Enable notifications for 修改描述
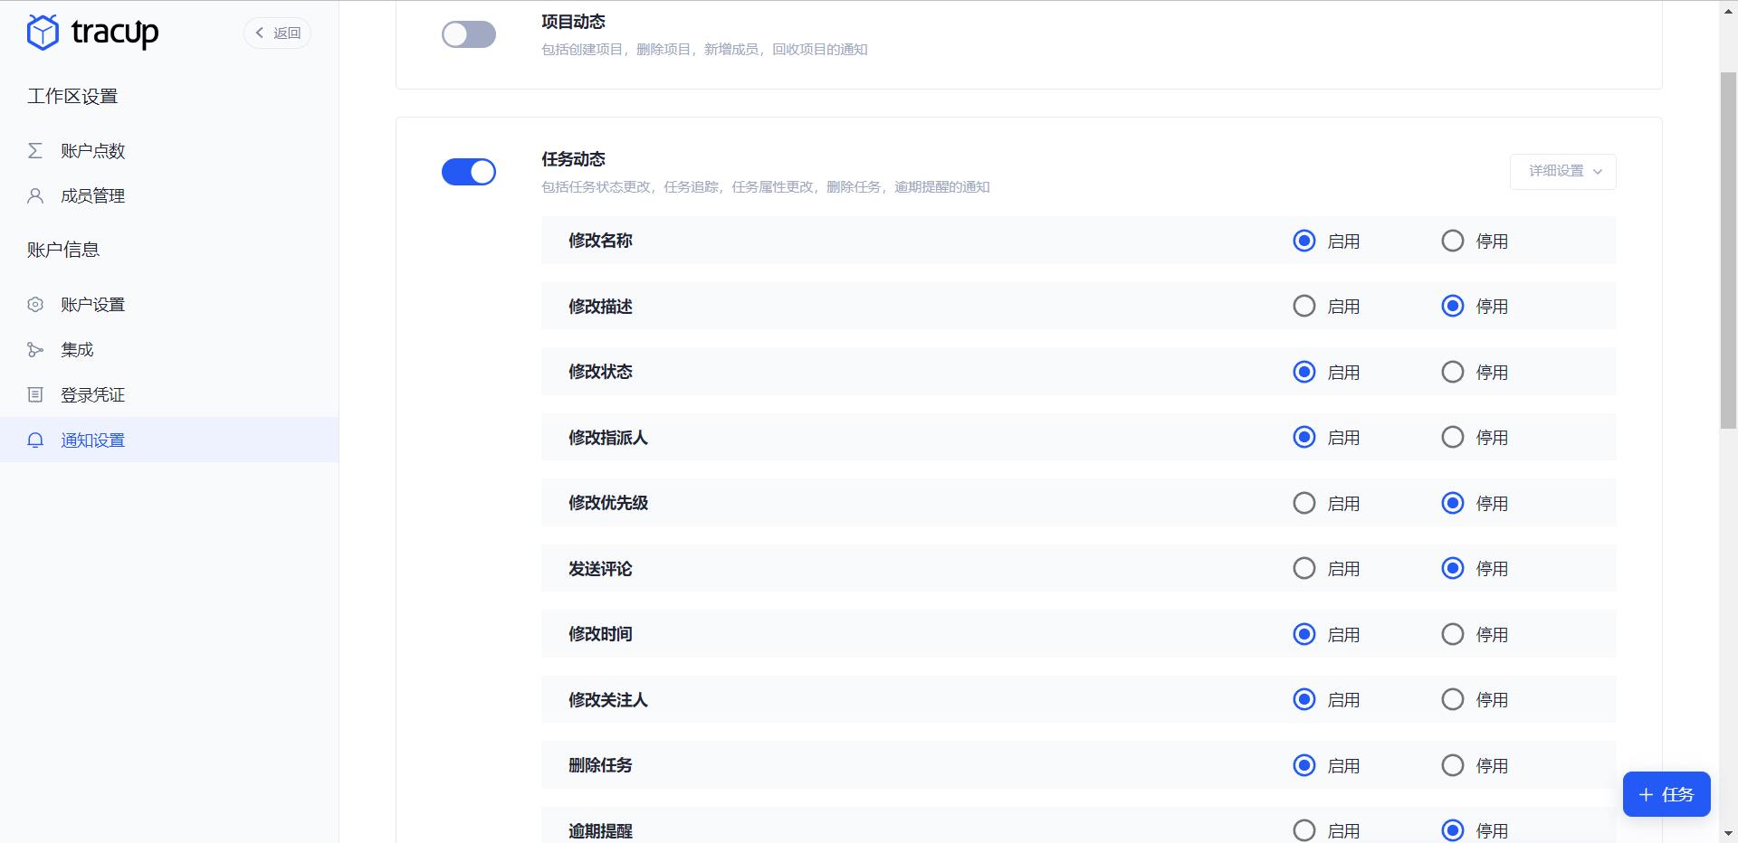 (x=1303, y=306)
